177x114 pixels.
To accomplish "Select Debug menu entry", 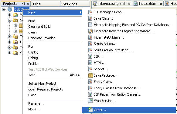I will [x=33, y=58].
